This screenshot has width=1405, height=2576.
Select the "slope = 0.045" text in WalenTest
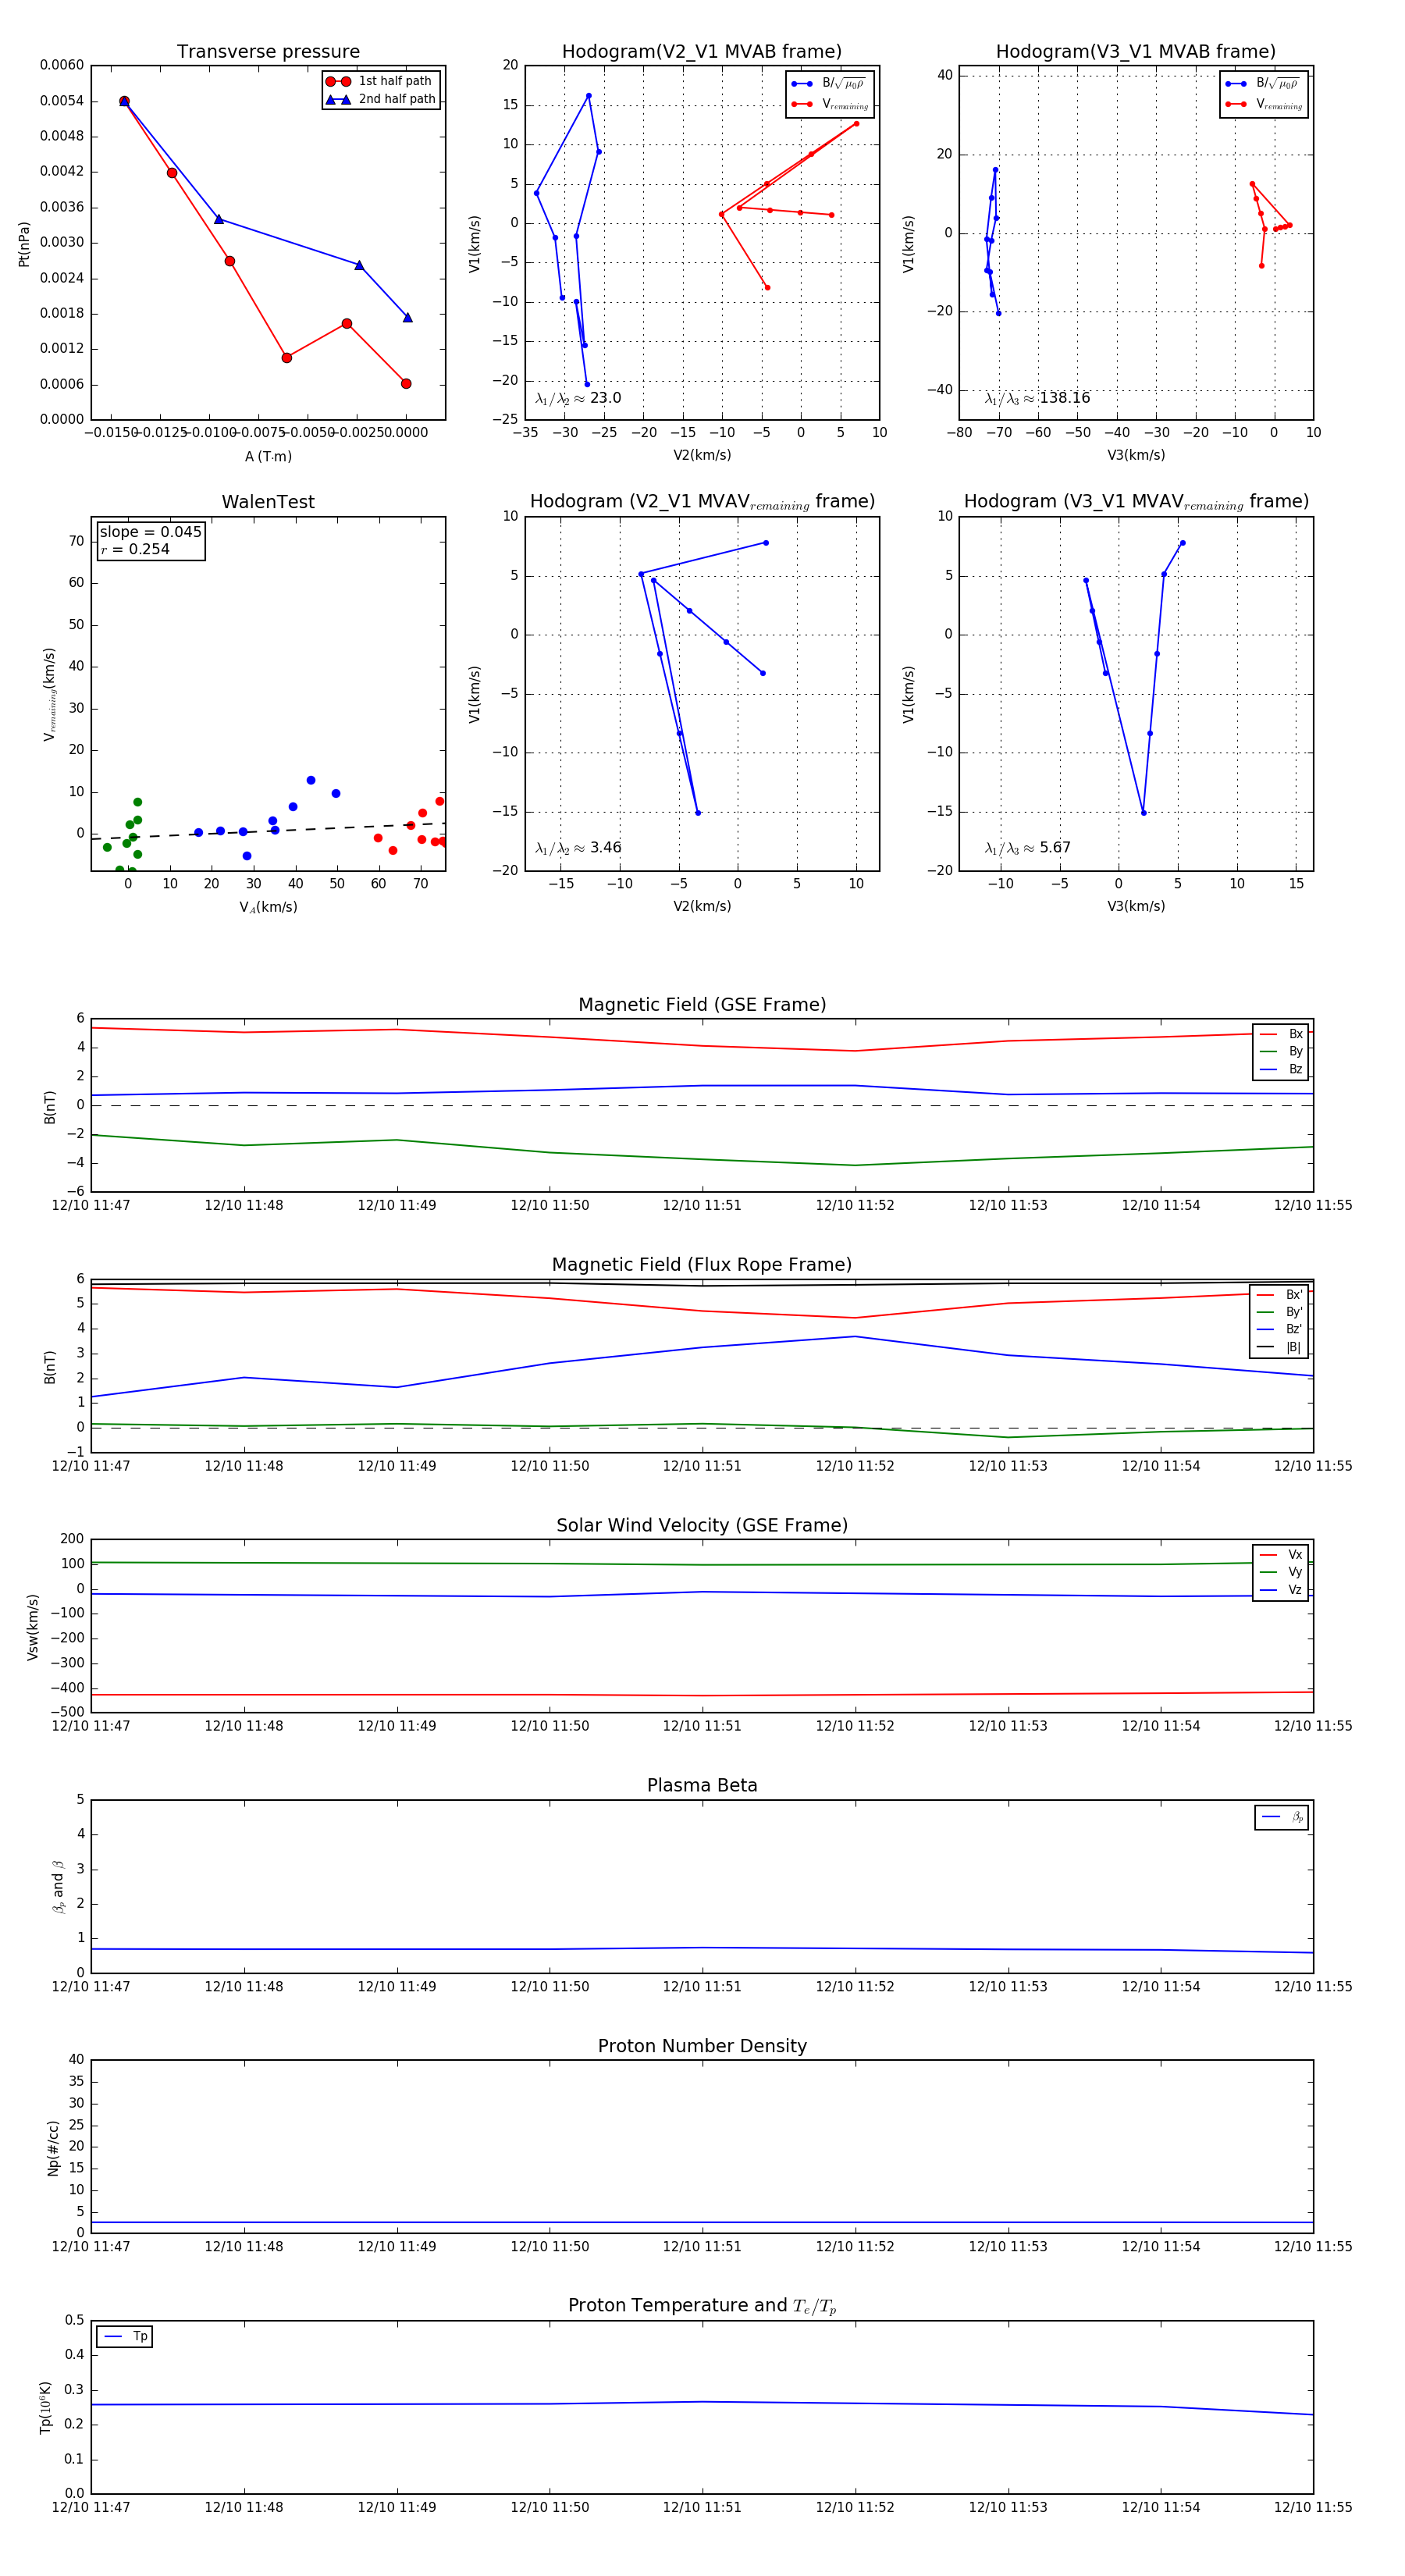[150, 532]
